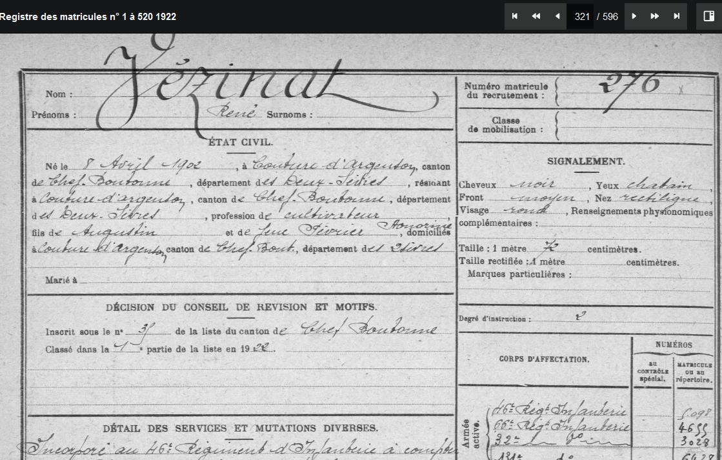Click the 'DÉCISION DU CONSEIL DE REVISION' heading
The image size is (722, 460).
(241, 307)
